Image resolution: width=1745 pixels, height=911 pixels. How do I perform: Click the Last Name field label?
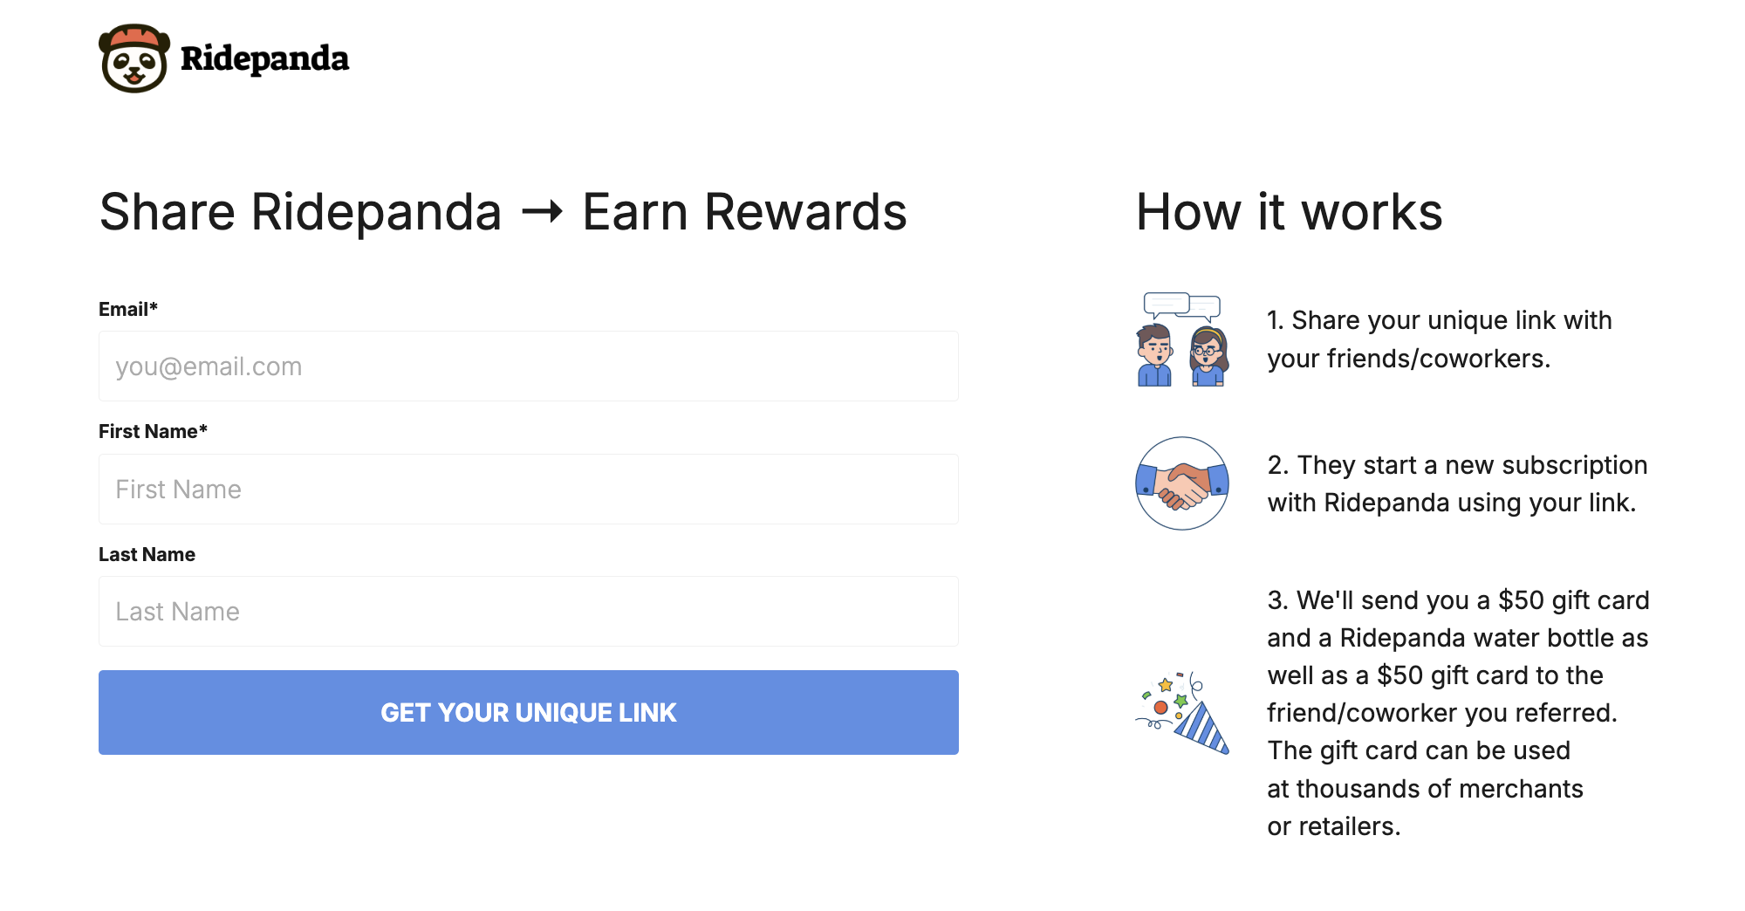coord(147,554)
